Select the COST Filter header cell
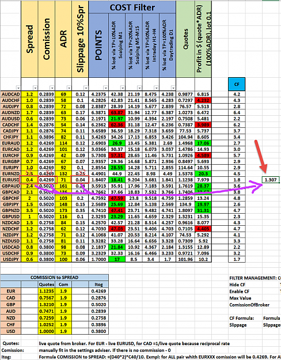The height and width of the screenshot is (360, 281). point(132,7)
